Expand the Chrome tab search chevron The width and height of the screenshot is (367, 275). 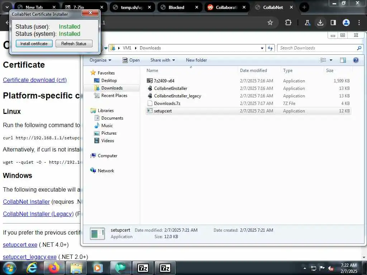pyautogui.click(x=7, y=7)
